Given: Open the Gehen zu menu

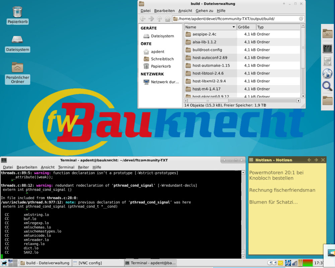Looking at the screenshot, I should pyautogui.click(x=204, y=11).
